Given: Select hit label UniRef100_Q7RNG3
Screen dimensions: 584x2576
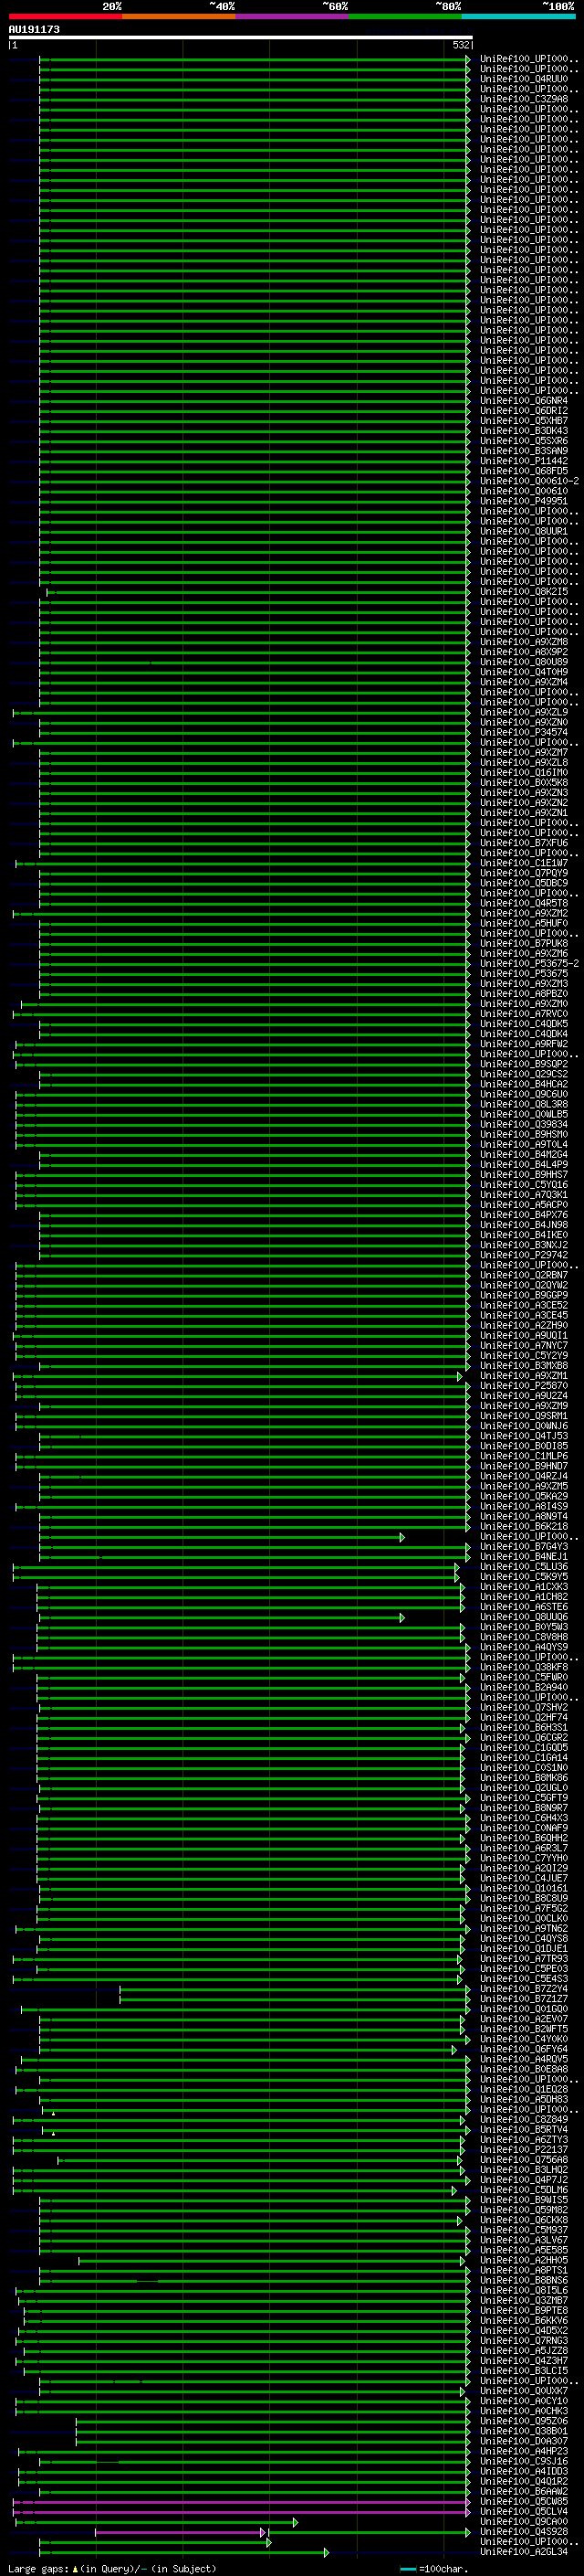Looking at the screenshot, I should tap(524, 2341).
